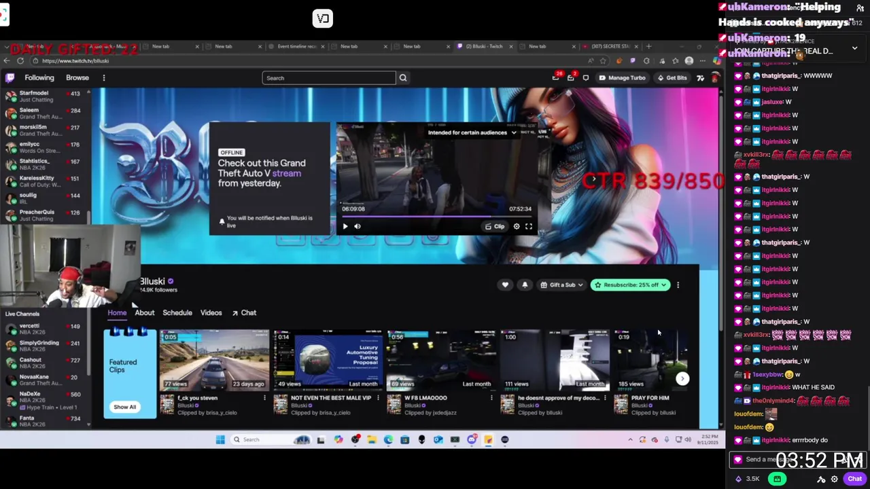Image resolution: width=870 pixels, height=489 pixels.
Task: Open PreacherQuis channel in sidebar
Action: (x=44, y=215)
